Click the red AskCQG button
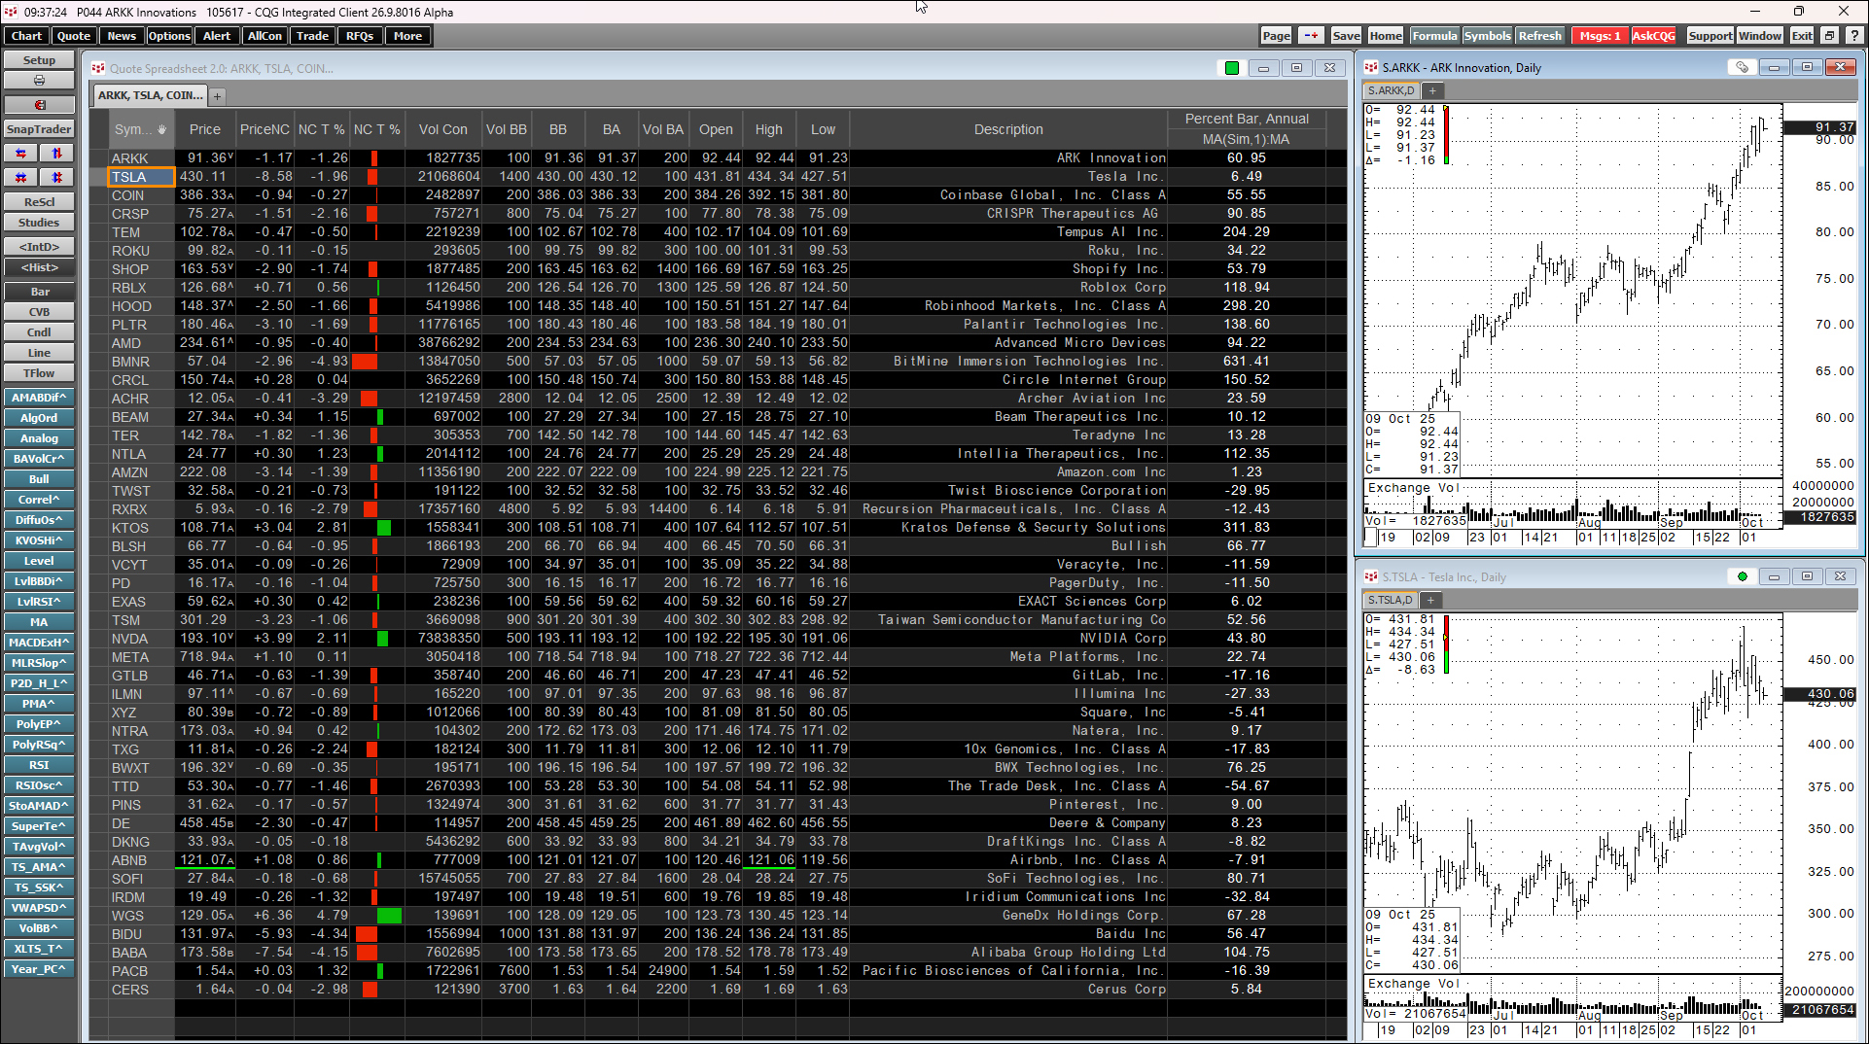 coord(1653,36)
